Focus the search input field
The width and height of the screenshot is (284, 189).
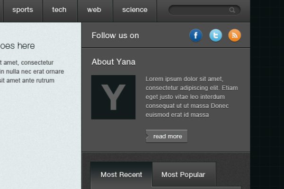199,10
